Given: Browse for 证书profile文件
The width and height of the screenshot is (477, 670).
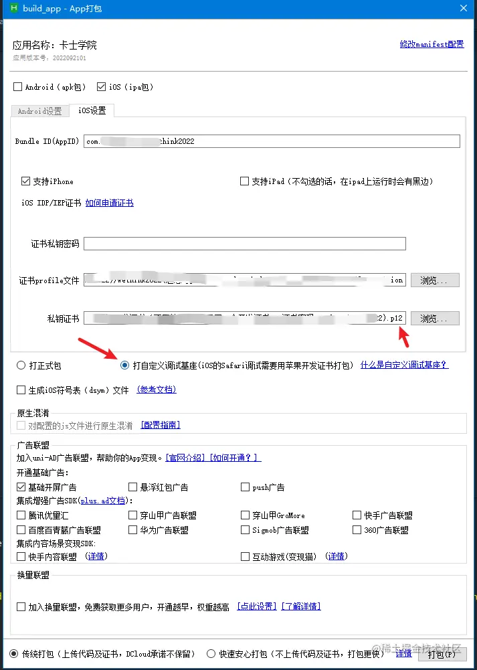Looking at the screenshot, I should [435, 280].
